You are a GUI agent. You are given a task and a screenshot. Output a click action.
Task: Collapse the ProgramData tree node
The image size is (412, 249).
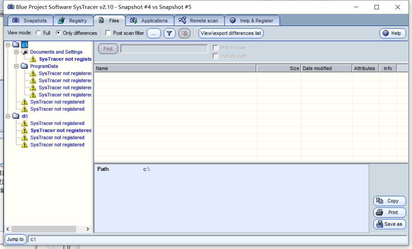16,66
